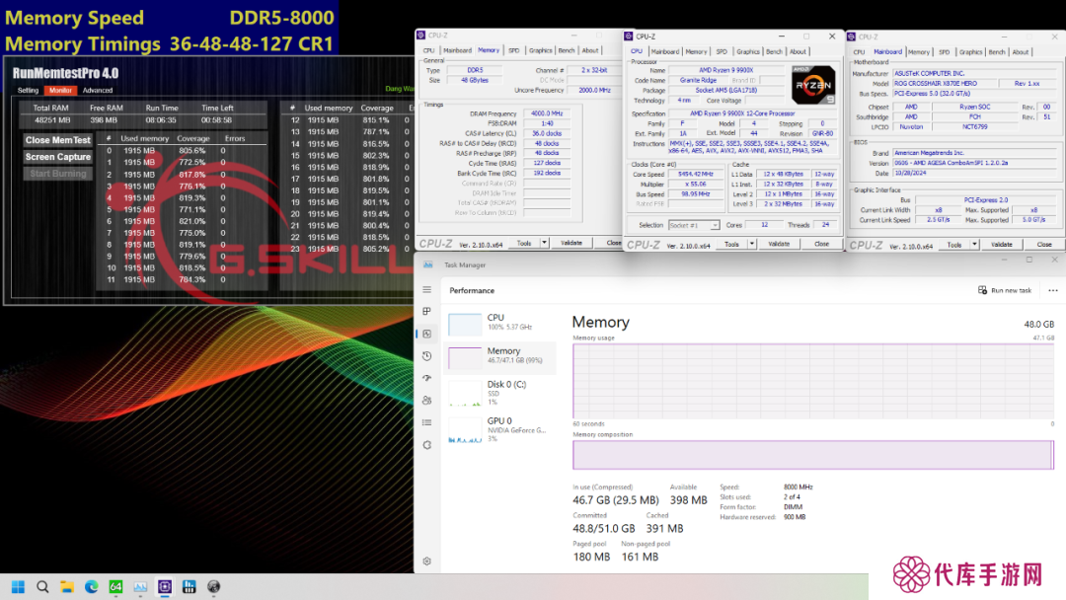Click Used memory column header in left memtest table
Viewport: 1066px width, 600px height.
pos(144,138)
